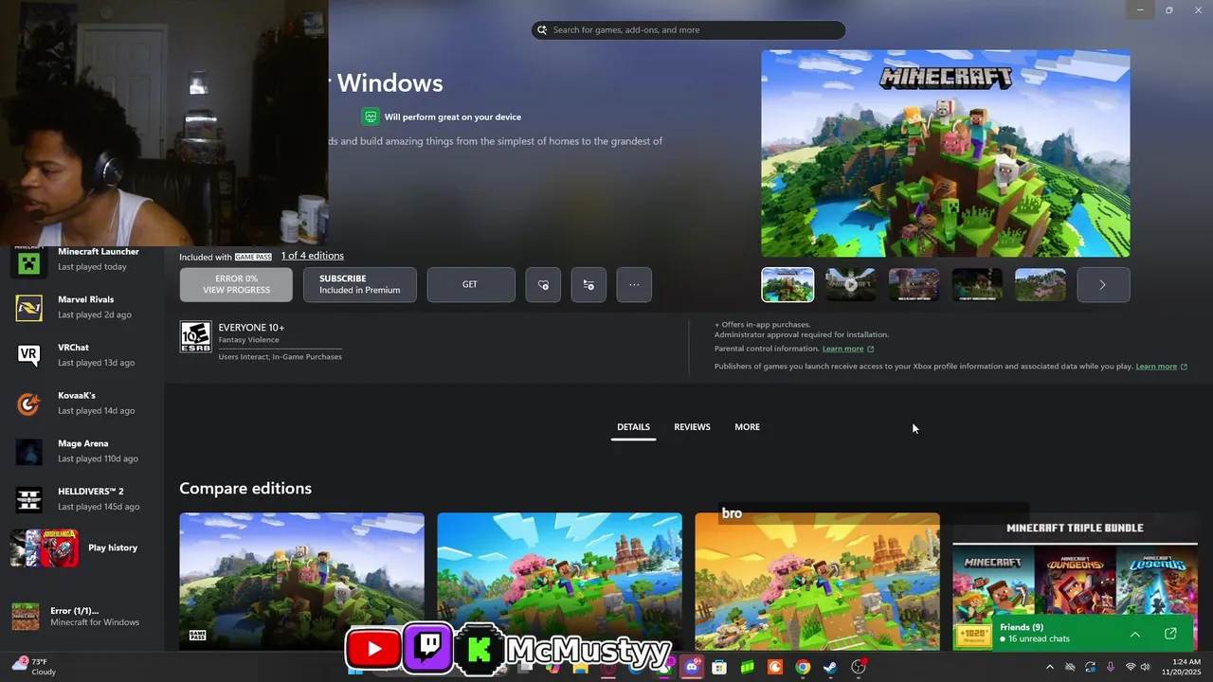Click SUBSCRIBE Included in Premium button
Screen dimensions: 1213x682
[x=360, y=285]
